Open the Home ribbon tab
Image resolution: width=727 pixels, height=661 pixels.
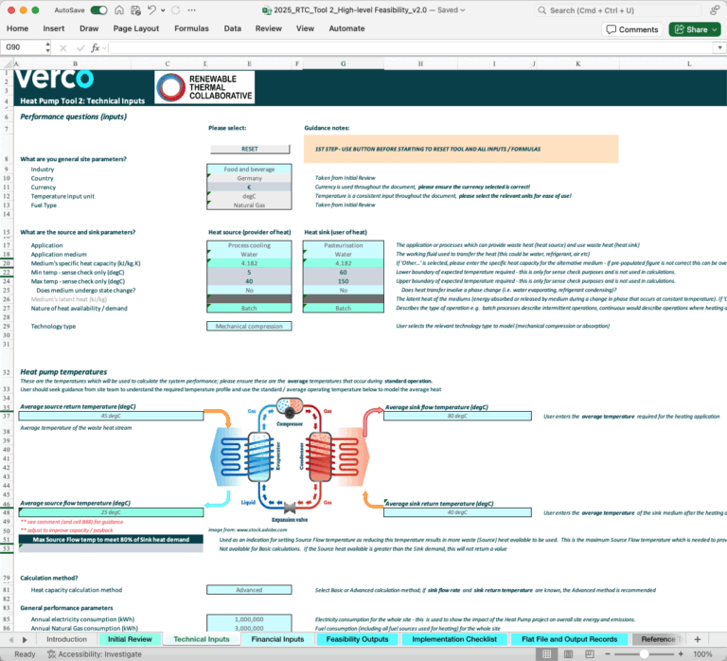[17, 28]
